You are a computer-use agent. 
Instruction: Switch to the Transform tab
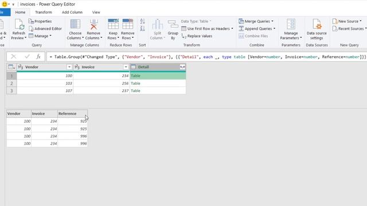(44, 12)
